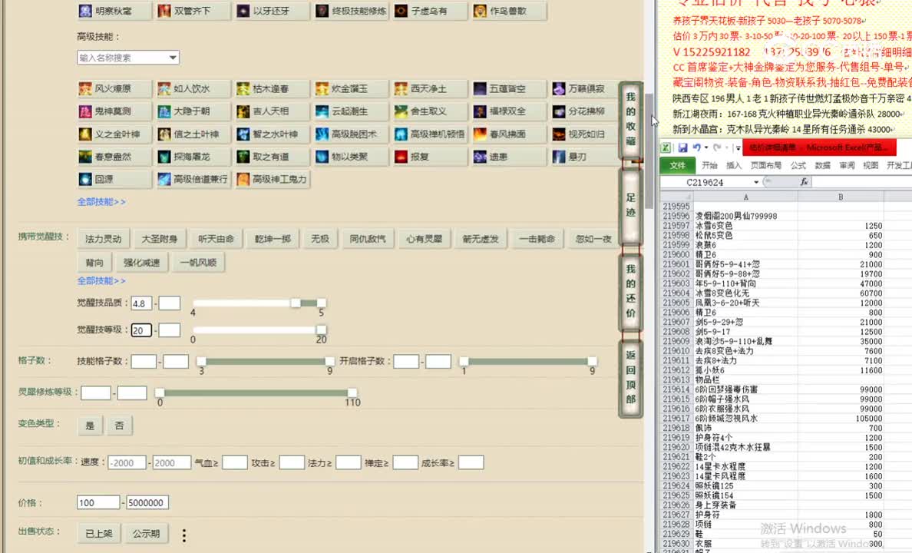The image size is (912, 553).
Task: Open Customize Quick Access Toolbar dropdown
Action: (738, 148)
